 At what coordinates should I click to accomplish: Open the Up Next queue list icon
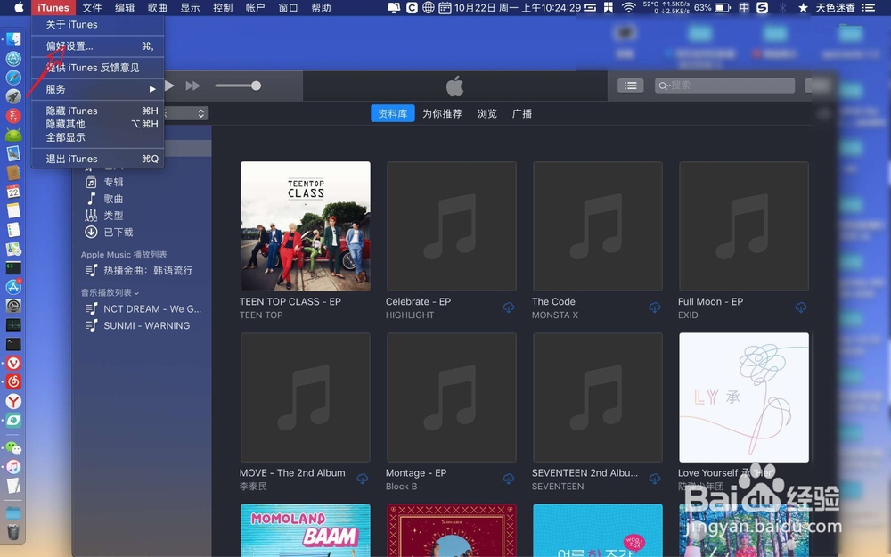tap(630, 85)
